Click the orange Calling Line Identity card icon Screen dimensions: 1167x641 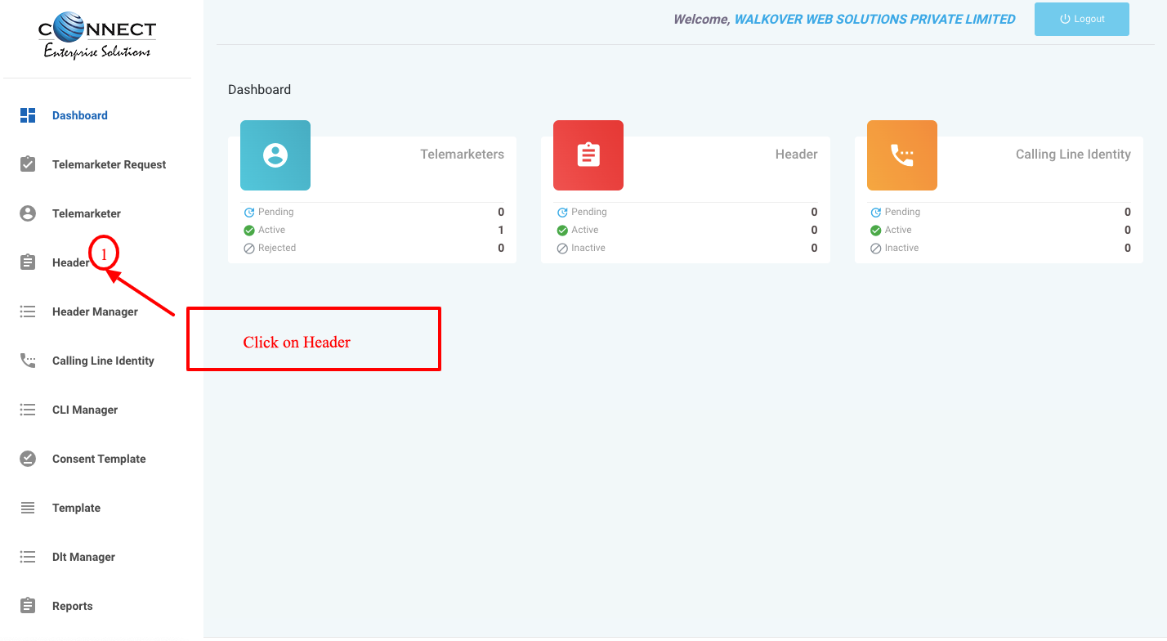pyautogui.click(x=901, y=155)
